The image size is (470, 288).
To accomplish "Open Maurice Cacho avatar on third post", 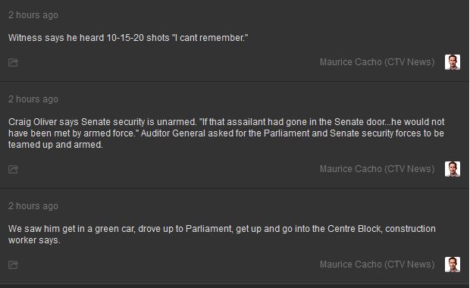I will click(453, 265).
